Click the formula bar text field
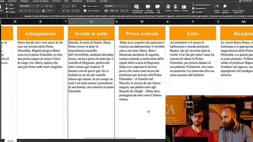Viewport: 253px width, 142px height. 138,16
